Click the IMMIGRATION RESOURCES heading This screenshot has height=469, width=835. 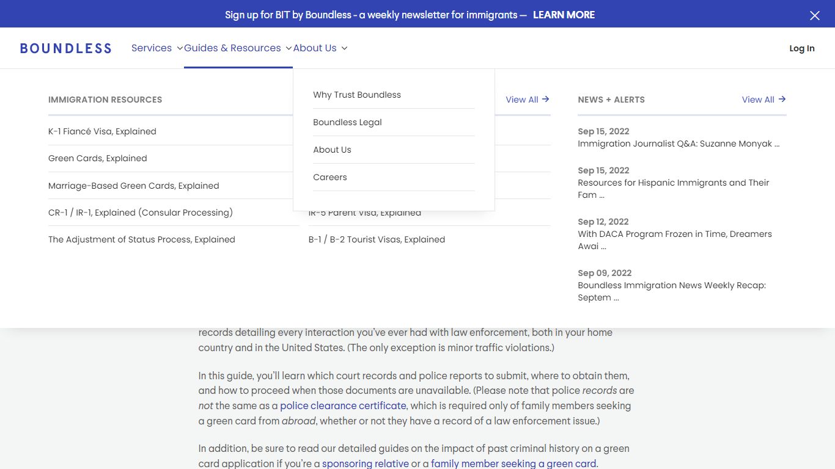pos(105,100)
